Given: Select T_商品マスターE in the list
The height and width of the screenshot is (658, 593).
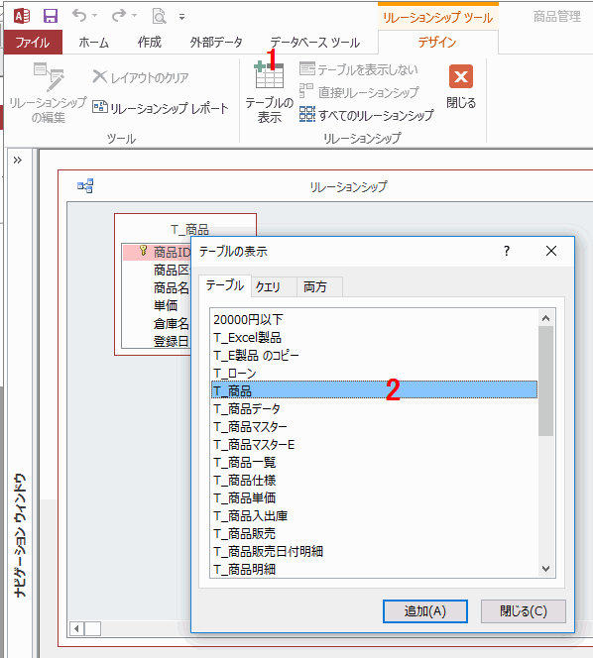Looking at the screenshot, I should point(375,444).
